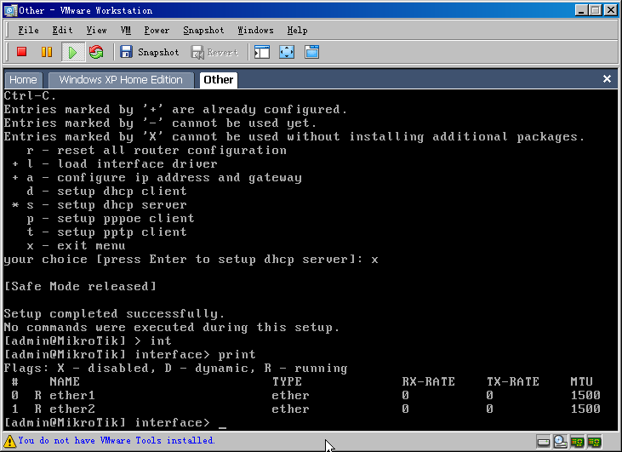Click the second network adapter status icon

point(595,441)
